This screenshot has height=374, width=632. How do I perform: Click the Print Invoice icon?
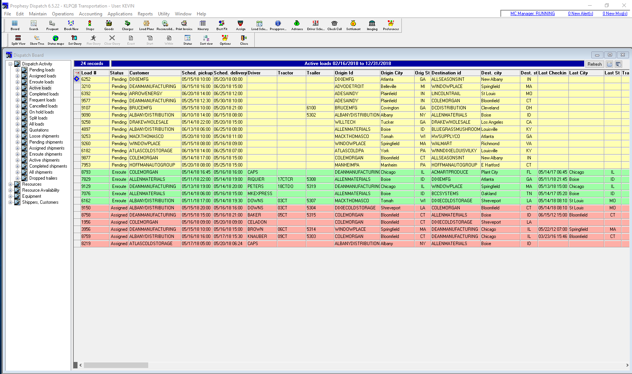(x=184, y=25)
